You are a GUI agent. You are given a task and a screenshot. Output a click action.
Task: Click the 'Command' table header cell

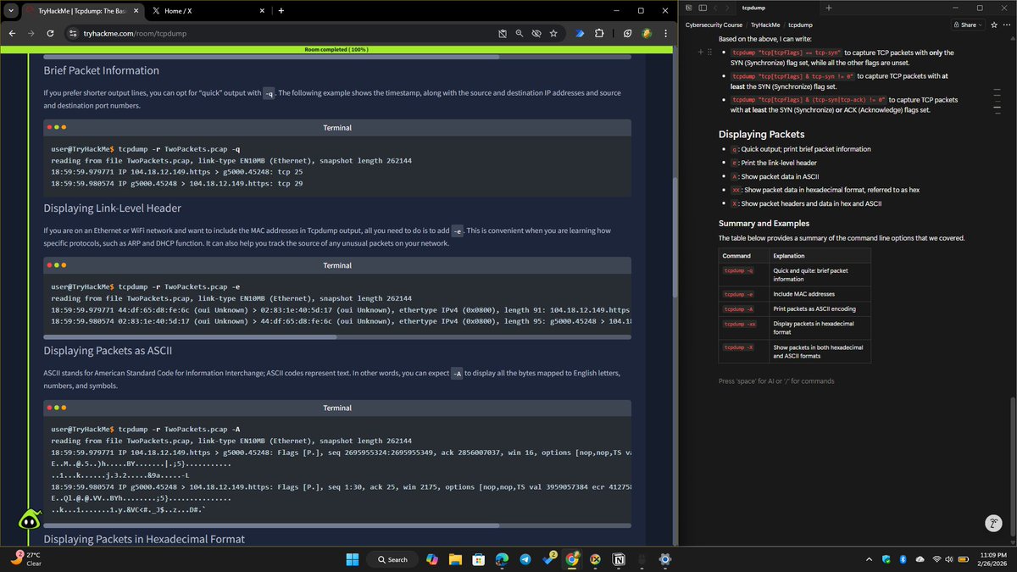coord(743,256)
